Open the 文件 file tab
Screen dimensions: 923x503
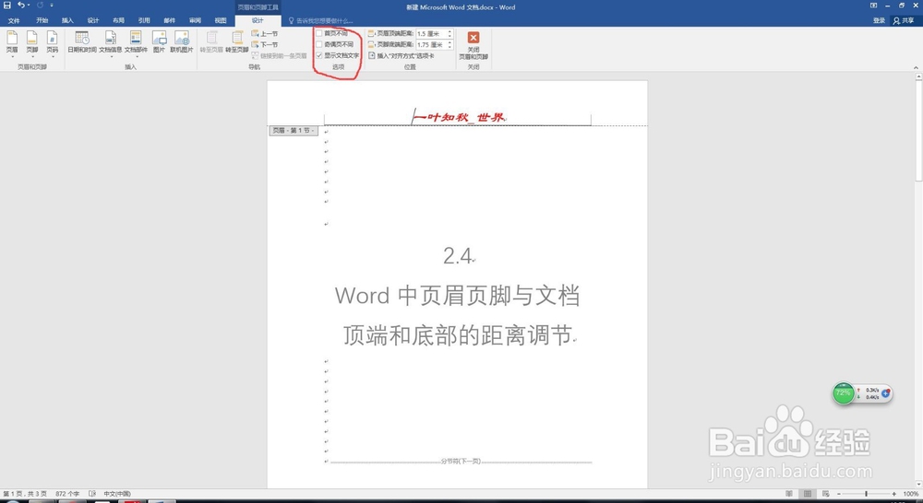pos(14,20)
